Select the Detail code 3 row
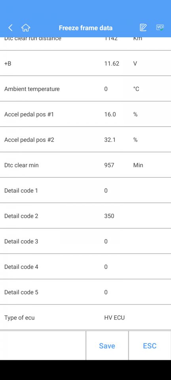Screen dimensions: 171x380 coord(85,241)
